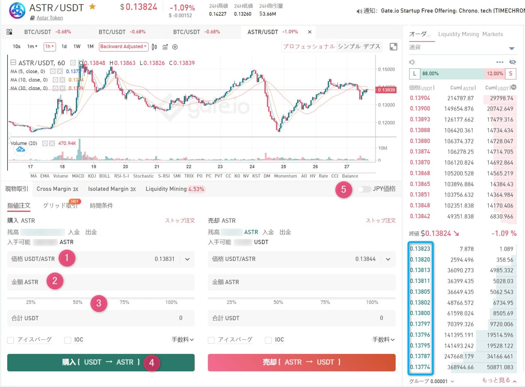Focus the buy amount ASTR field
The image size is (525, 387).
click(x=101, y=282)
